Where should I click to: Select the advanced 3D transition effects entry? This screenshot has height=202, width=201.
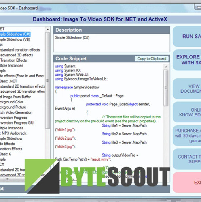22,92
